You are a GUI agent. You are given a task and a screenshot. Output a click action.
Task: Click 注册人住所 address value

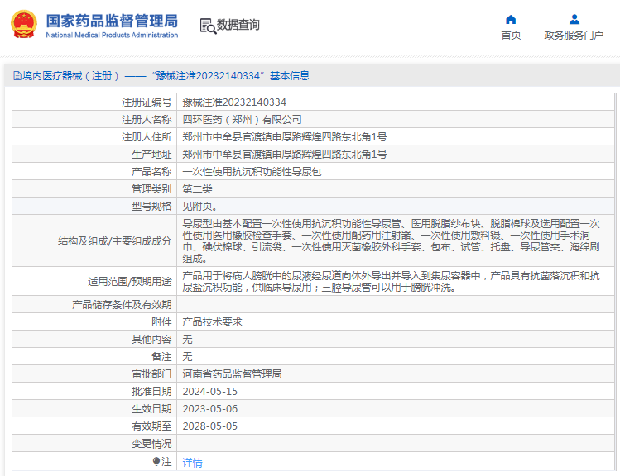pos(285,137)
